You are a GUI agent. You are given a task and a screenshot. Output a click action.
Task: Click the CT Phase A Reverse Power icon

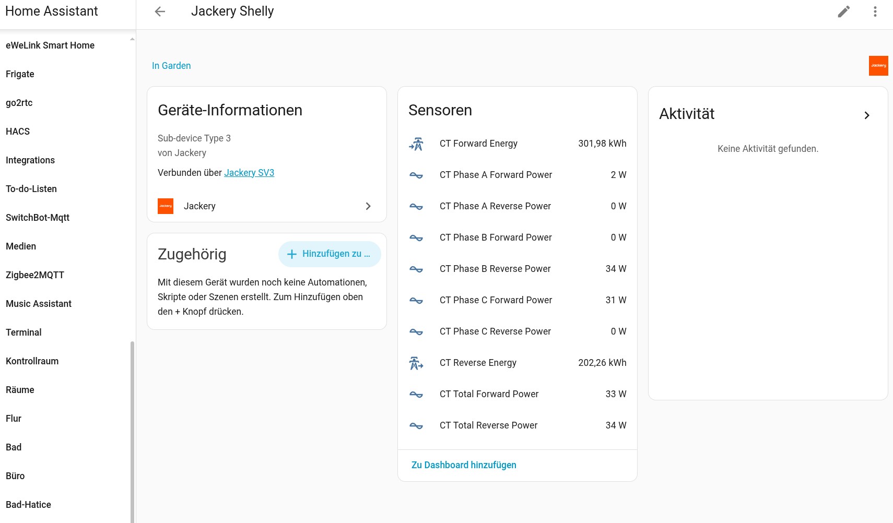416,206
